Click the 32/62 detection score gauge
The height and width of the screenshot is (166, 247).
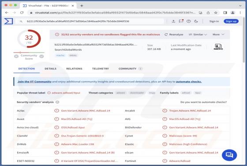click(29, 38)
